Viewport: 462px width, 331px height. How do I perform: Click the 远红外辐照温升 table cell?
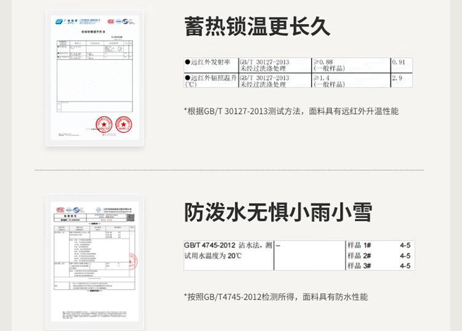[x=211, y=81]
